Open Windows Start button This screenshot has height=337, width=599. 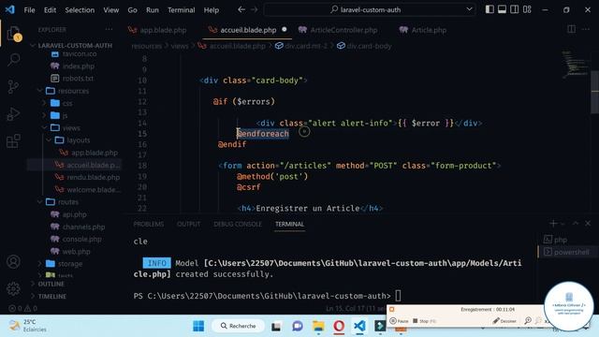198,326
